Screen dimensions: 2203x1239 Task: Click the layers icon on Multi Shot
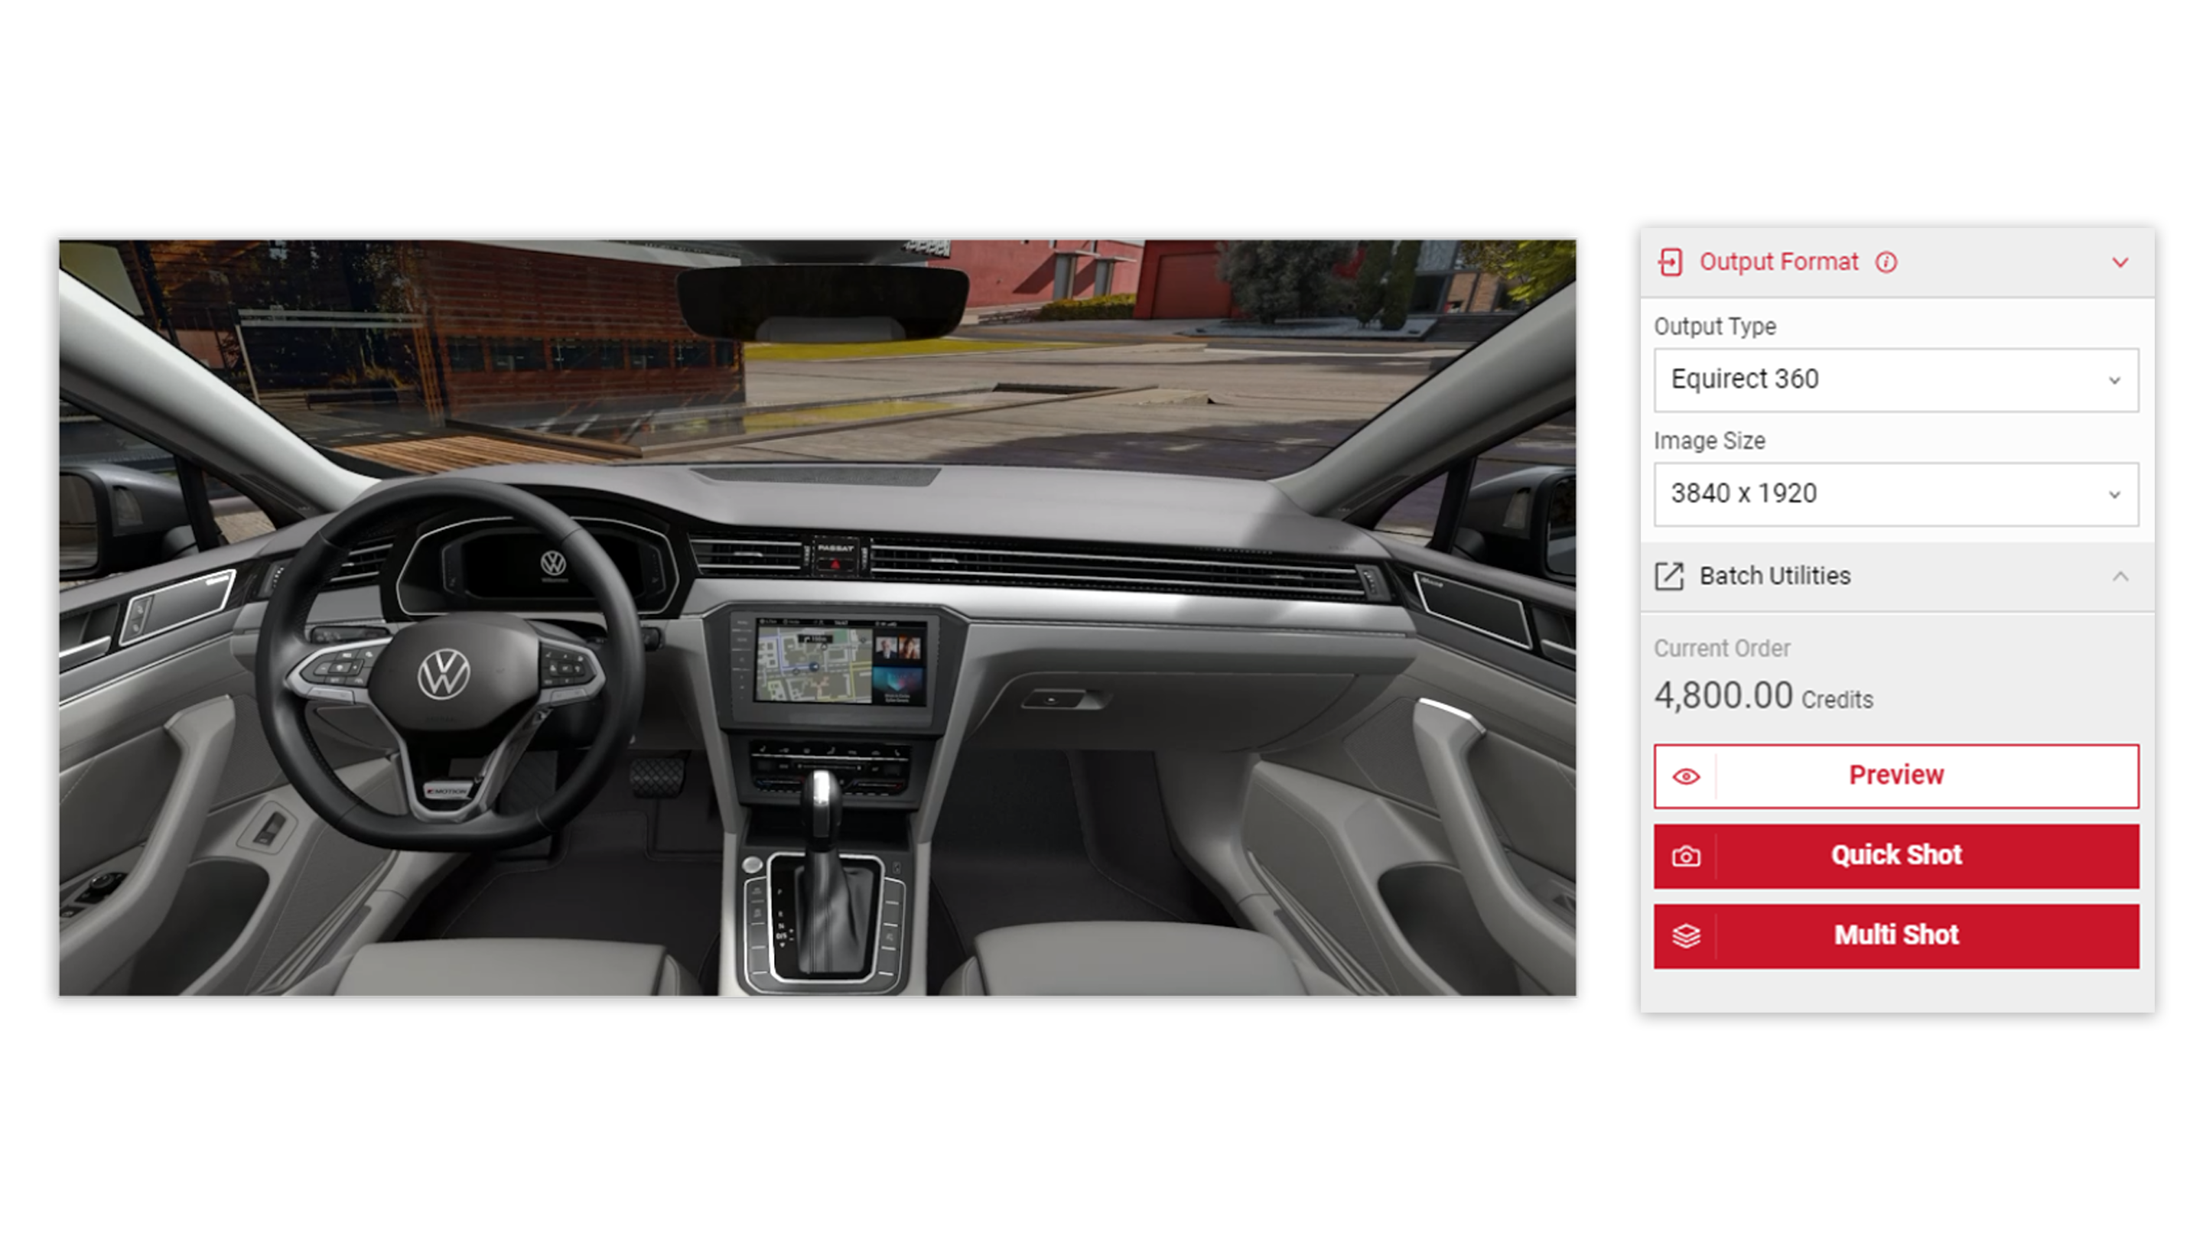click(1686, 936)
